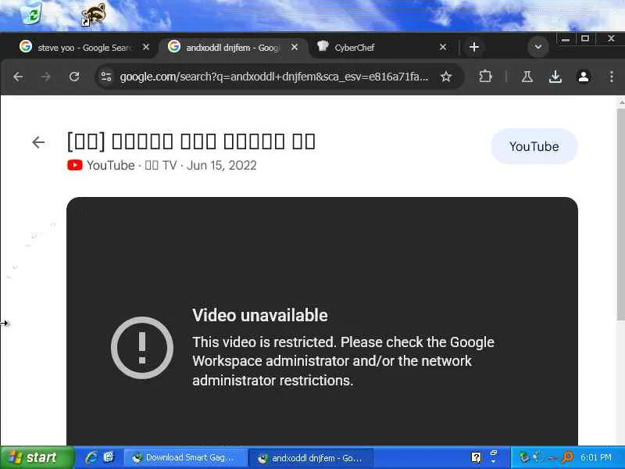625x469 pixels.
Task: Close the CyberChef tab
Action: (x=442, y=47)
